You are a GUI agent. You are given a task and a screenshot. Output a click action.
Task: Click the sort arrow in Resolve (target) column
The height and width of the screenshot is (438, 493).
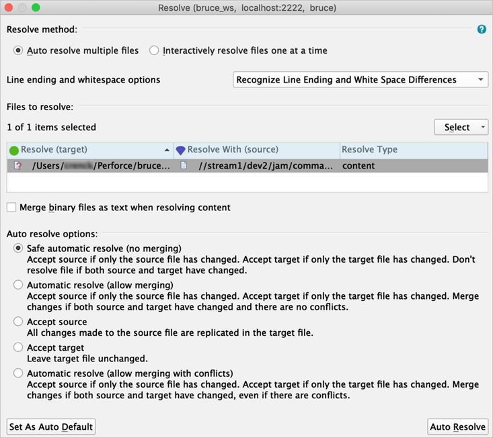point(167,150)
